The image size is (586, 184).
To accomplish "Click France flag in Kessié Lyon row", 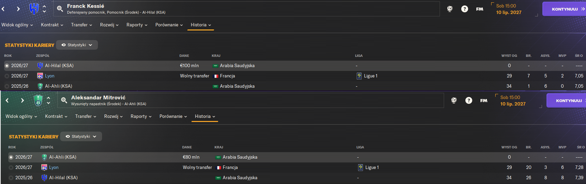I will (215, 76).
